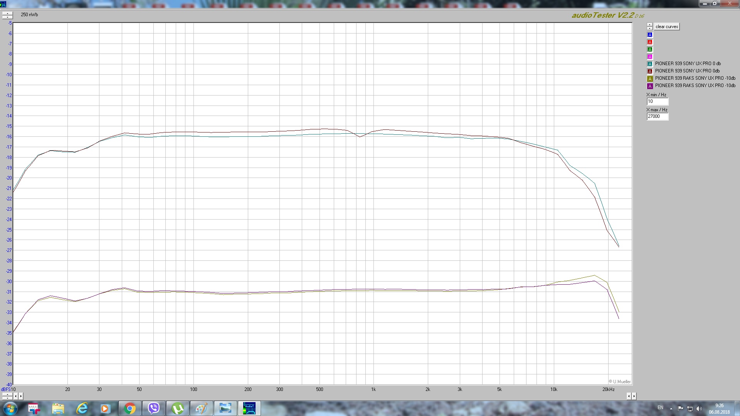Click the bottom-left vertical scale up arrow

point(7,394)
